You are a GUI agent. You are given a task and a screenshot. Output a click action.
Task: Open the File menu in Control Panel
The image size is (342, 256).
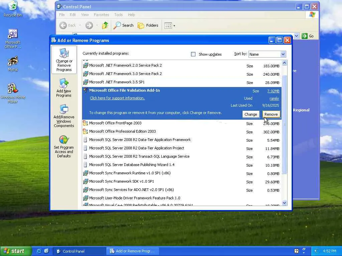coord(62,15)
